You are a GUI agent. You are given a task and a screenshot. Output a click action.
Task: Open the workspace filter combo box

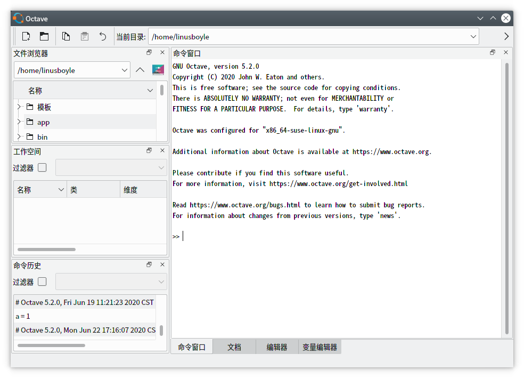[111, 167]
